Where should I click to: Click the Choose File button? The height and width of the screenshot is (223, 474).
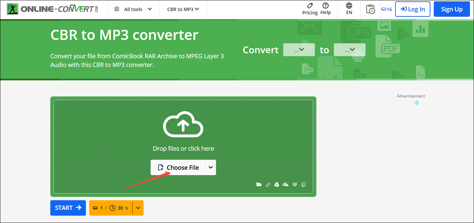178,167
